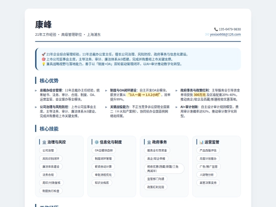Click the envelope icon before the email address
This screenshot has height=207, width=276.
[207, 35]
